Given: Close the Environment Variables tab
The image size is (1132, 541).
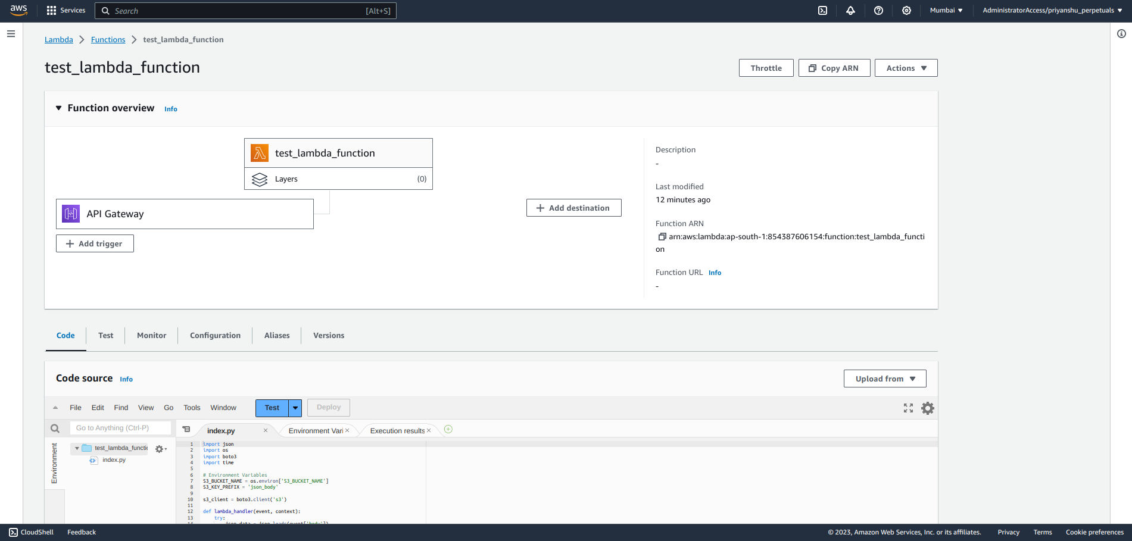Looking at the screenshot, I should click(347, 430).
